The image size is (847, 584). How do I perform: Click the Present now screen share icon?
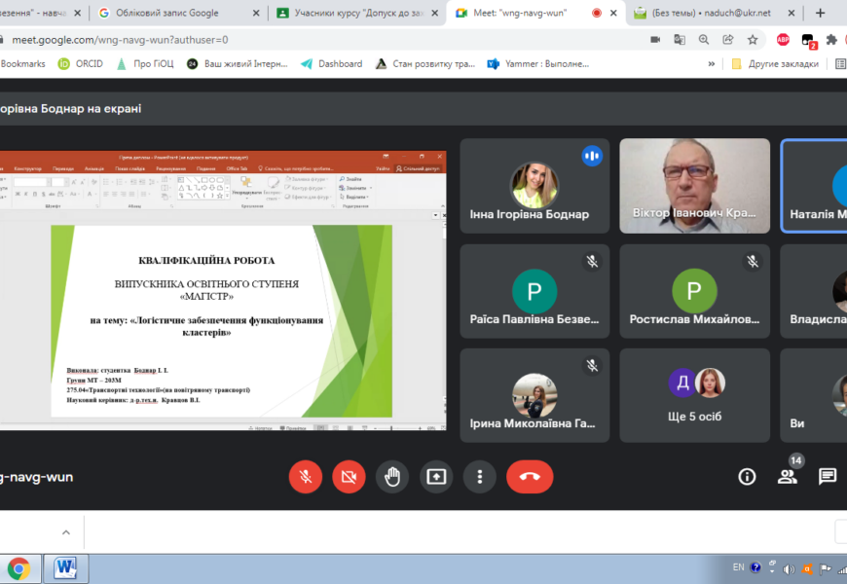pyautogui.click(x=436, y=477)
